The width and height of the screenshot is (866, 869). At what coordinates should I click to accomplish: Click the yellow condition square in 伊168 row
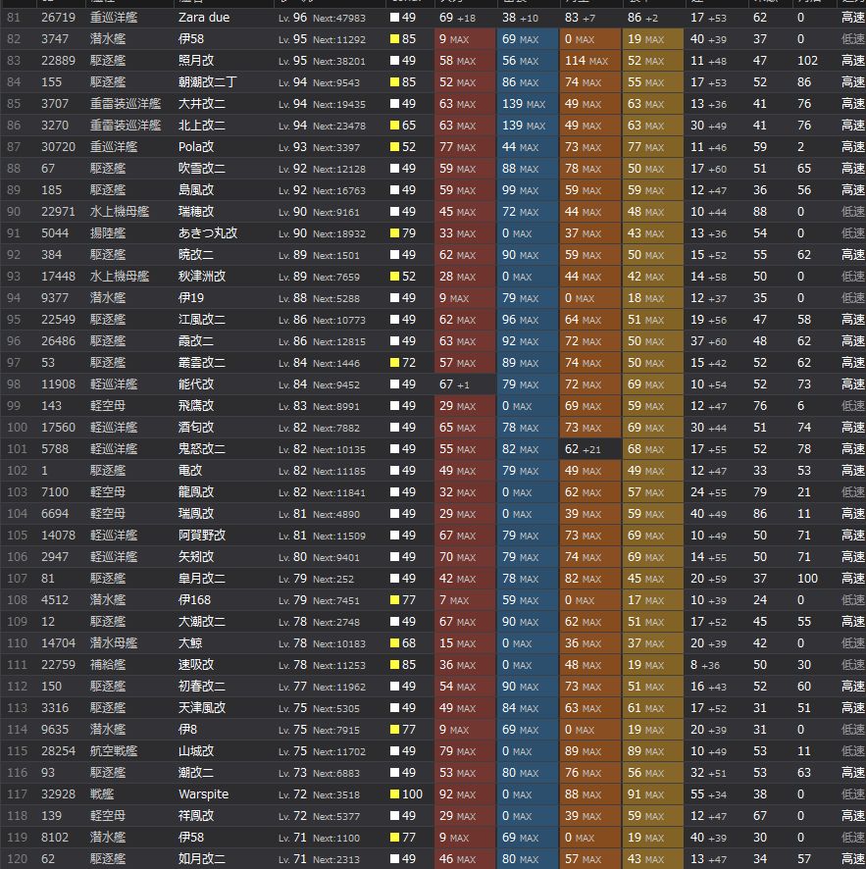click(x=394, y=600)
